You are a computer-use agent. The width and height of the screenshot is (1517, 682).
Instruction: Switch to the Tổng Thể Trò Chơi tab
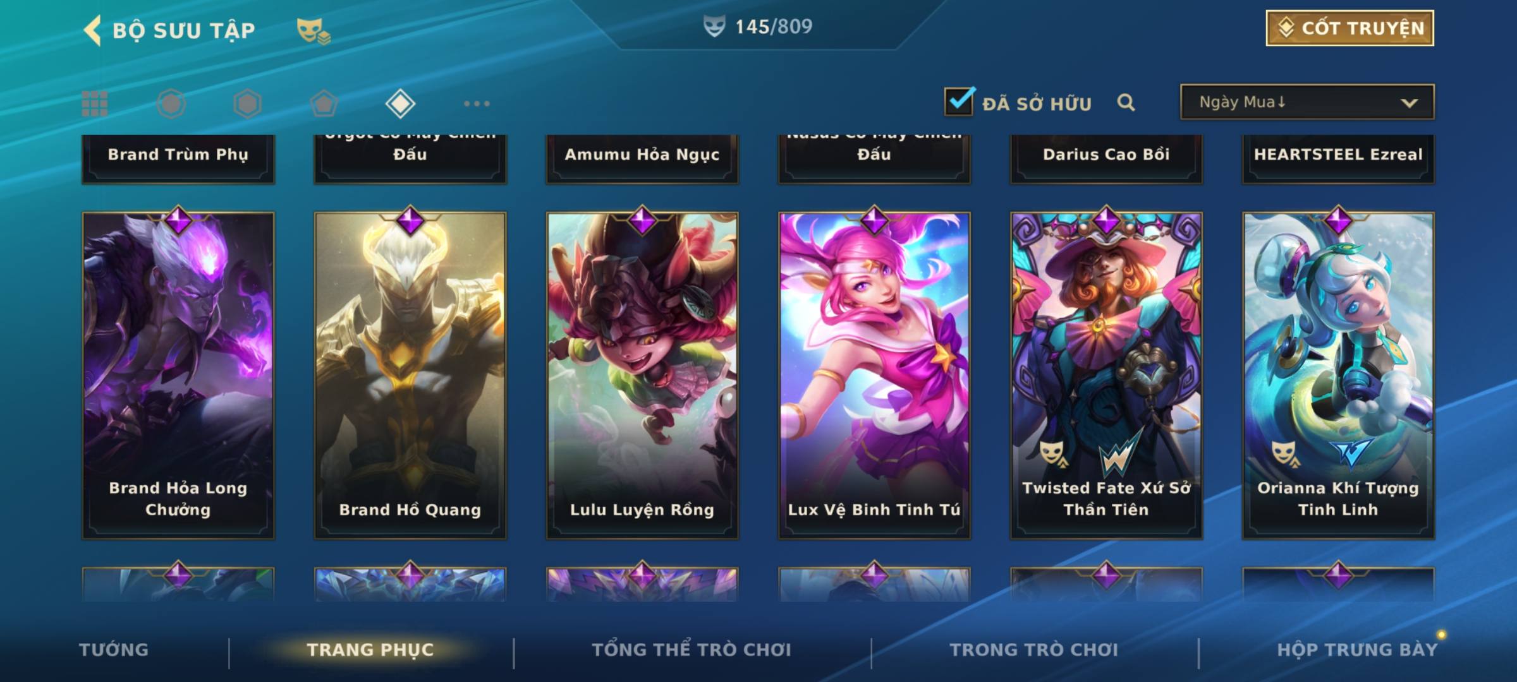point(691,649)
